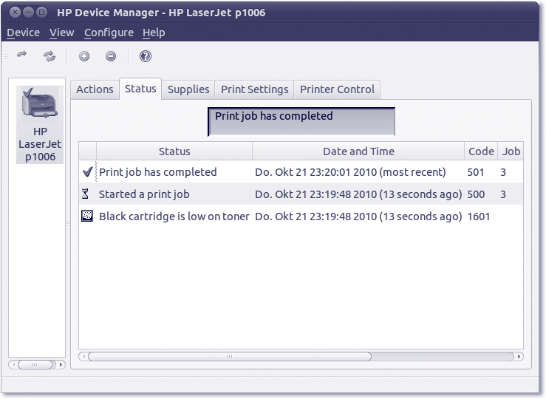Image resolution: width=546 pixels, height=399 pixels.
Task: Sort by the Code column header
Action: [x=481, y=151]
